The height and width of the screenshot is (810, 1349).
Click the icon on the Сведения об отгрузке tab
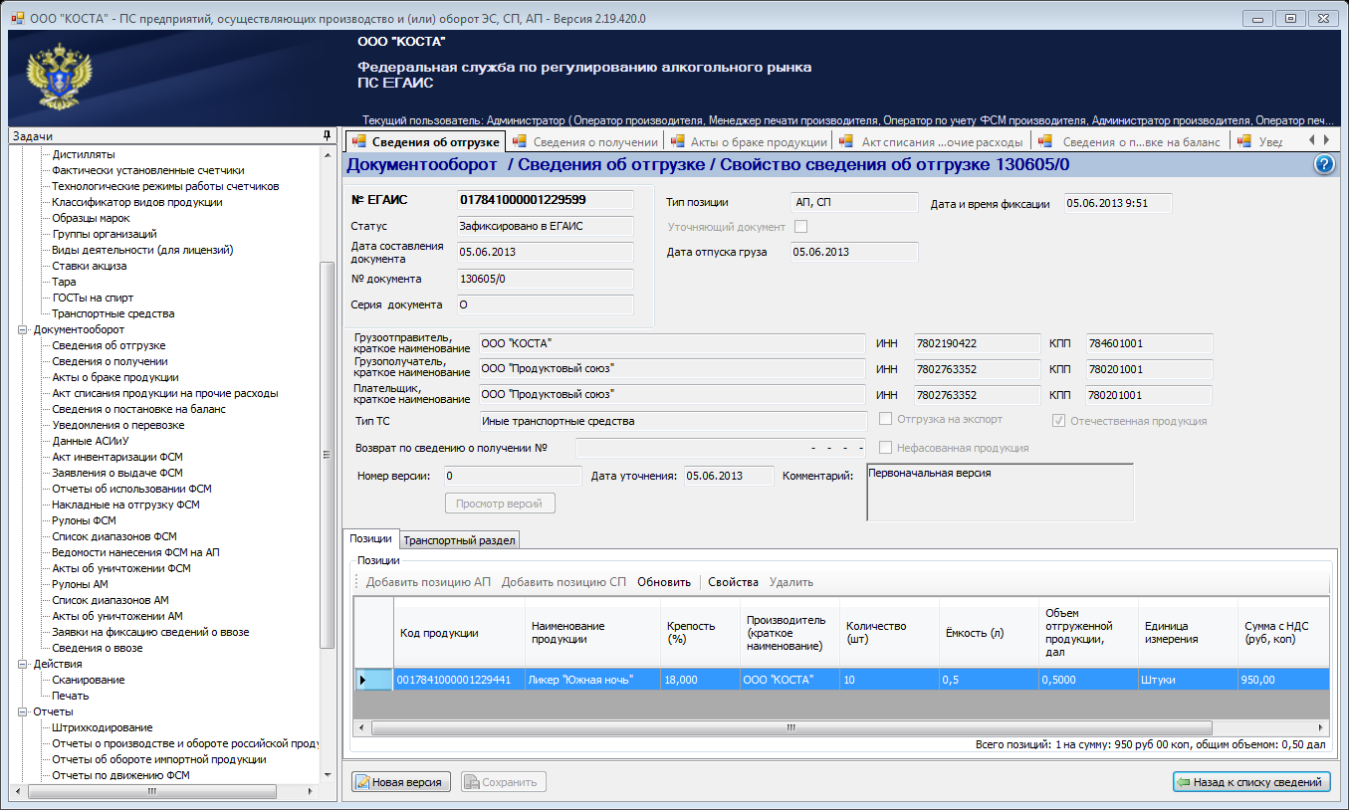pos(359,141)
